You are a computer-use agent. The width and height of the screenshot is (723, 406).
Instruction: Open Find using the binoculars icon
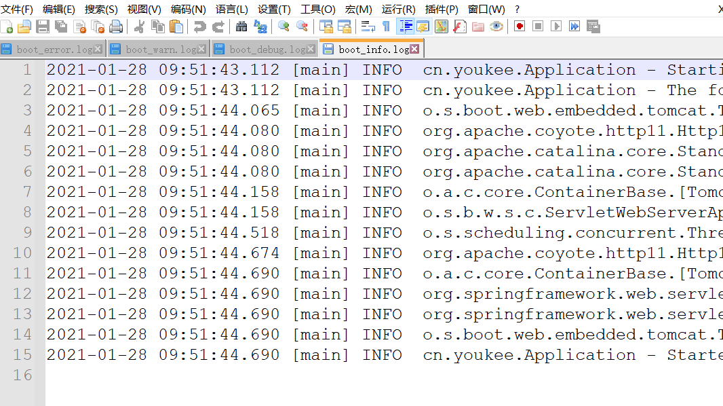[x=241, y=26]
